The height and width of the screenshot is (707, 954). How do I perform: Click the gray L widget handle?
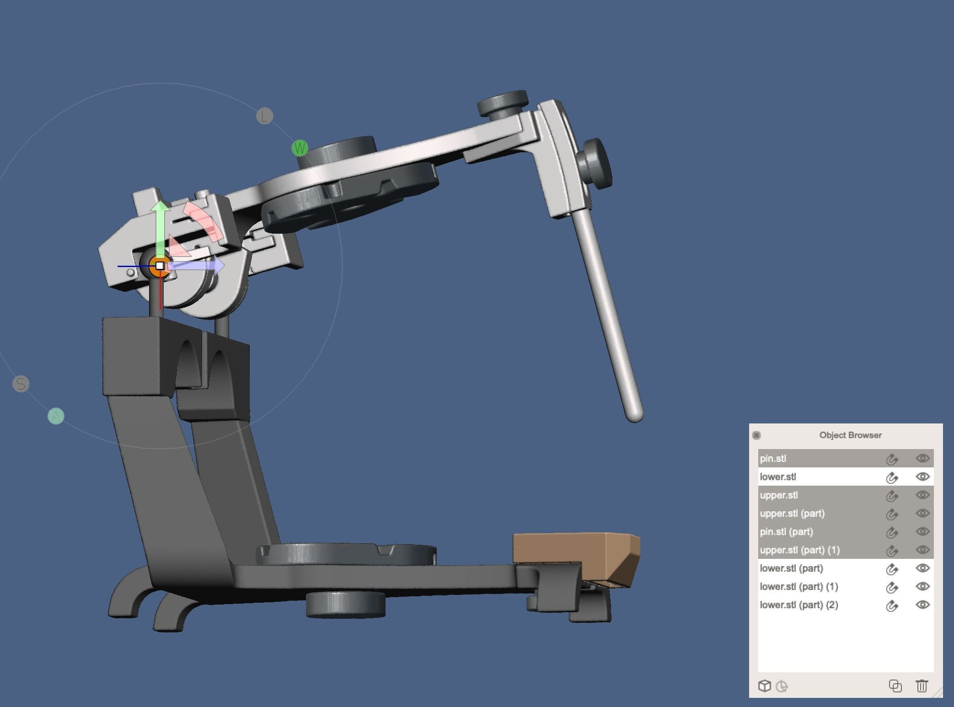coord(265,116)
